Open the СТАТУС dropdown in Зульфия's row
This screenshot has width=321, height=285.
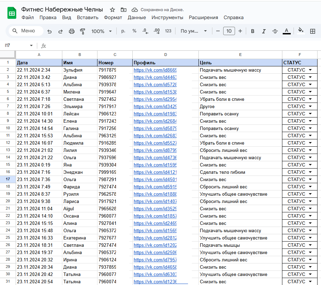310,70
